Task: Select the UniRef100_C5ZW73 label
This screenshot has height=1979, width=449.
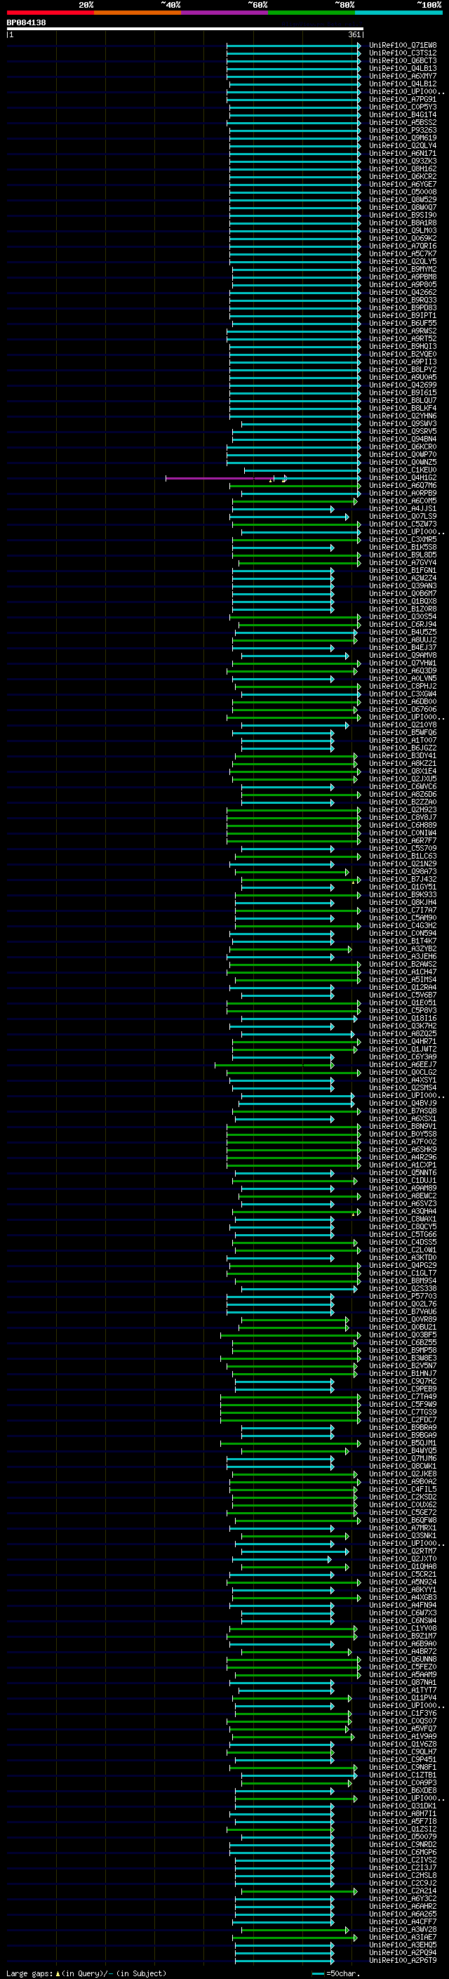Action: tap(403, 524)
